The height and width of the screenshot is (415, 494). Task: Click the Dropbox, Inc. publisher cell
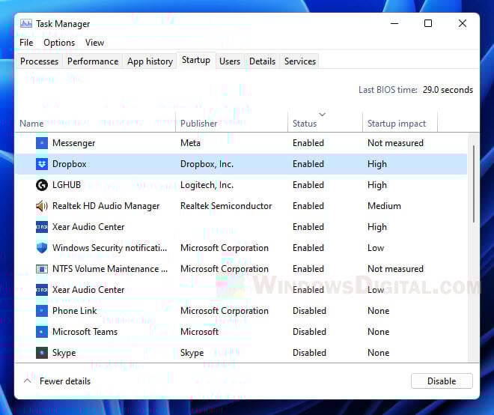[x=207, y=164]
